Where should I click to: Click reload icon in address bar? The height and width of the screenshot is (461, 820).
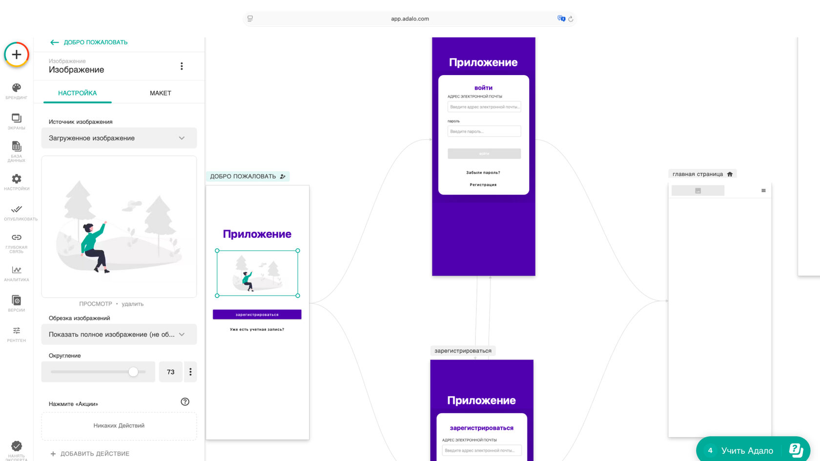point(571,19)
